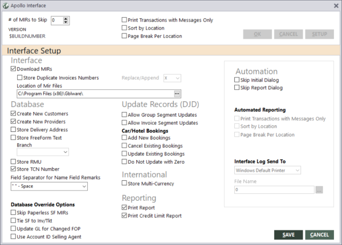Check Skip Initial Dialog
Screen dimensions: 342x245
click(x=237, y=80)
